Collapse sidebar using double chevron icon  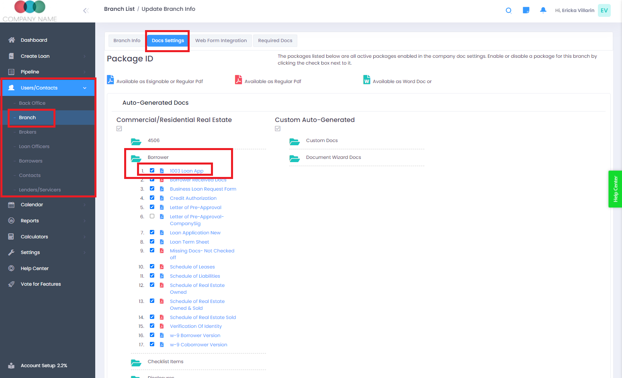click(86, 11)
